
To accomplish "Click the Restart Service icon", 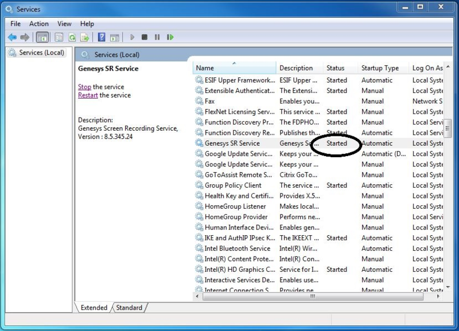I will (170, 37).
